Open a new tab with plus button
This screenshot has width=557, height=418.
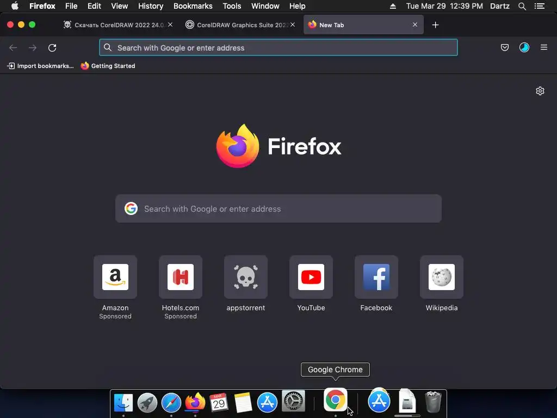point(435,25)
